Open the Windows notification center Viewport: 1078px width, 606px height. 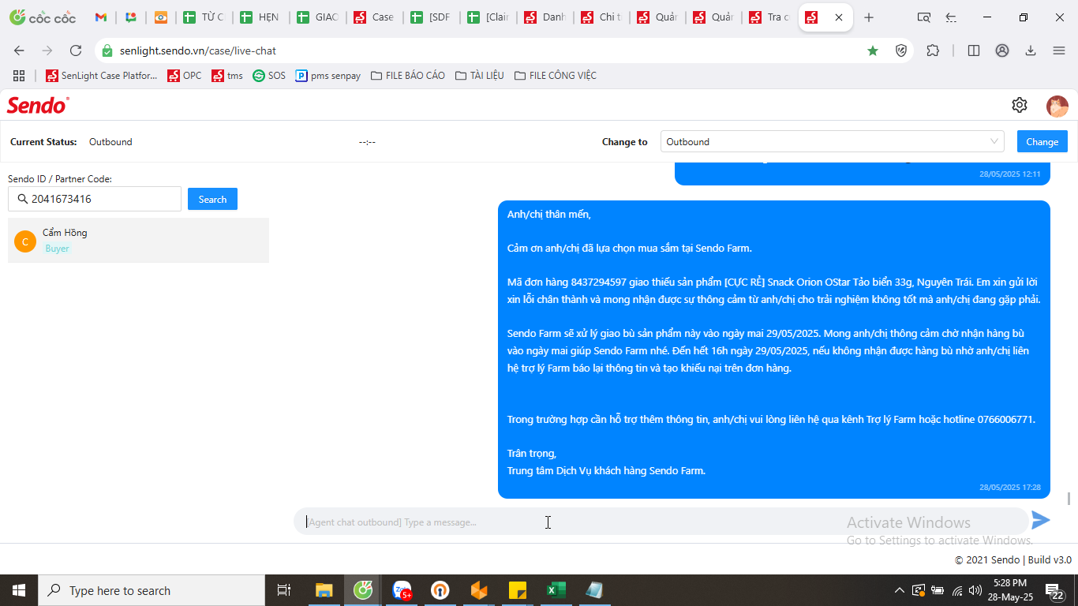click(1054, 590)
